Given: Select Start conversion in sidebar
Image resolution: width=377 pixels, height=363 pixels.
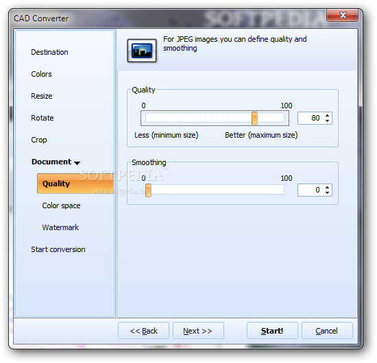Looking at the screenshot, I should [x=58, y=249].
